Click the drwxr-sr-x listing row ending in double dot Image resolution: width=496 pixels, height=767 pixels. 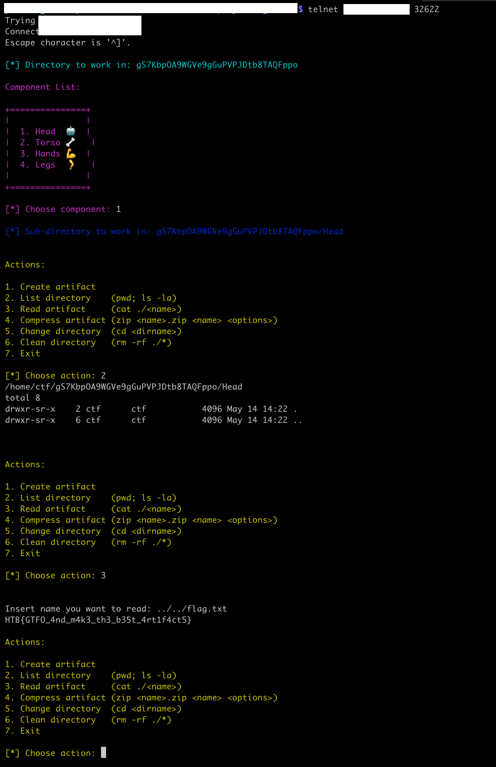[154, 420]
